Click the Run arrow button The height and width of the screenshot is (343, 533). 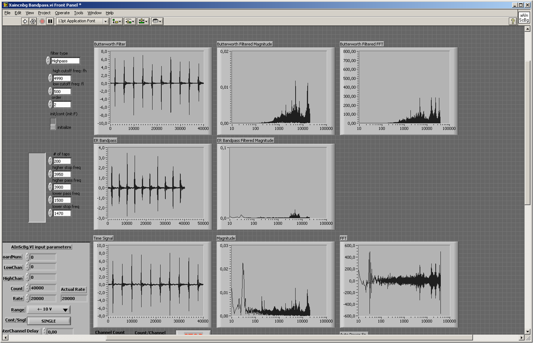pyautogui.click(x=25, y=21)
